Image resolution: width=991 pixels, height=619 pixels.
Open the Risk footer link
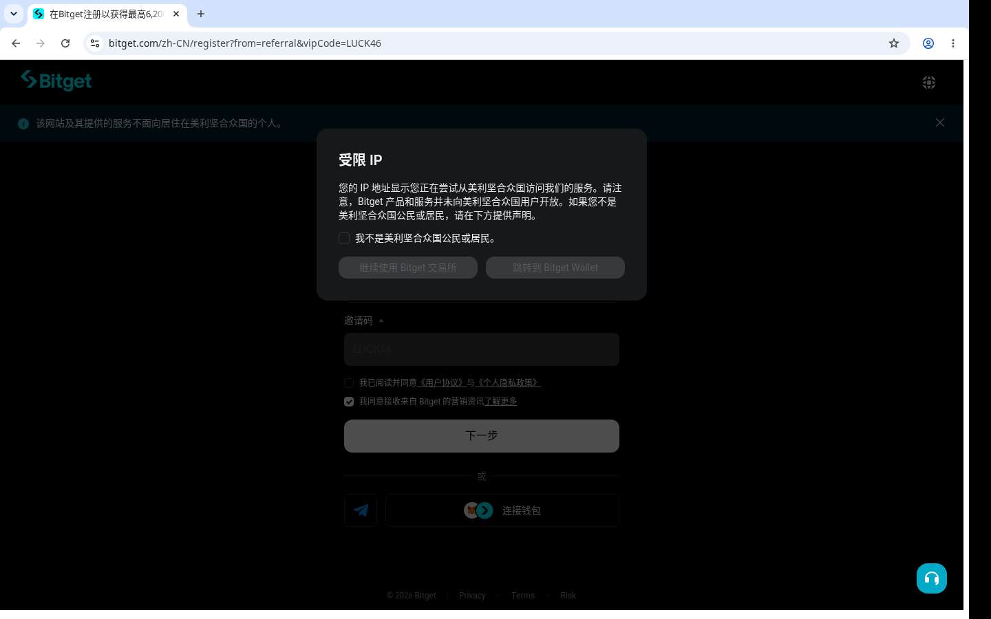568,596
